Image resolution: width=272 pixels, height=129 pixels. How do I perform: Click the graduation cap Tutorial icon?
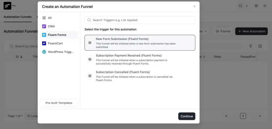[x=217, y=31]
